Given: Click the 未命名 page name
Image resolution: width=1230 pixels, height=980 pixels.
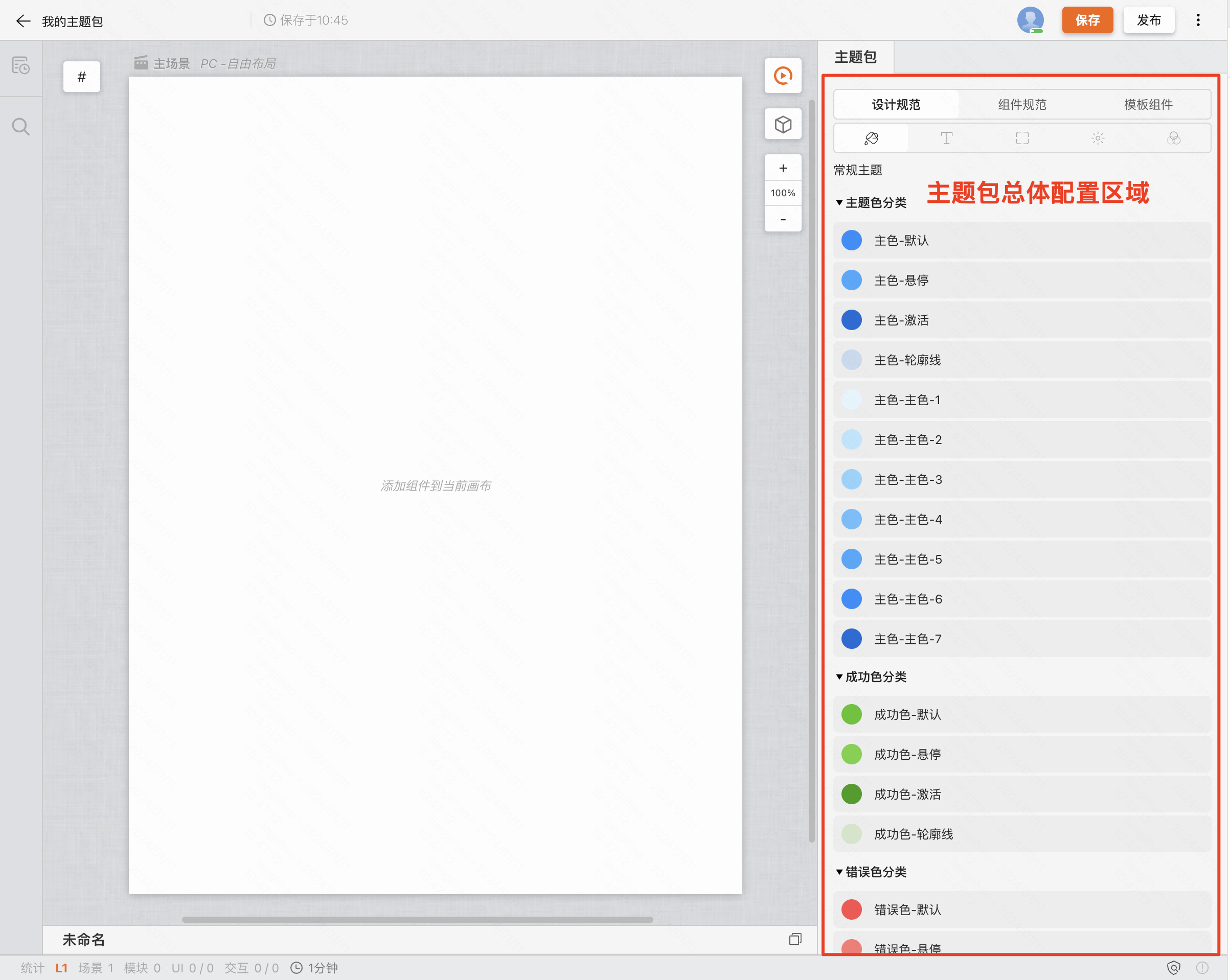Looking at the screenshot, I should click(x=83, y=940).
